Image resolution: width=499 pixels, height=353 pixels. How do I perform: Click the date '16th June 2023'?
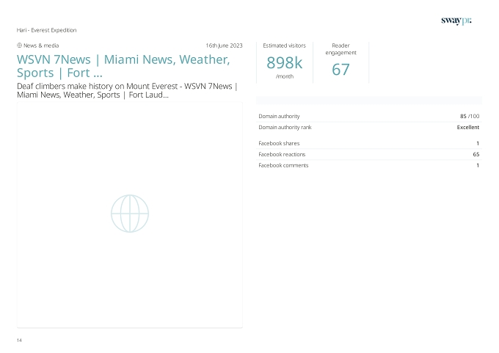coord(224,46)
